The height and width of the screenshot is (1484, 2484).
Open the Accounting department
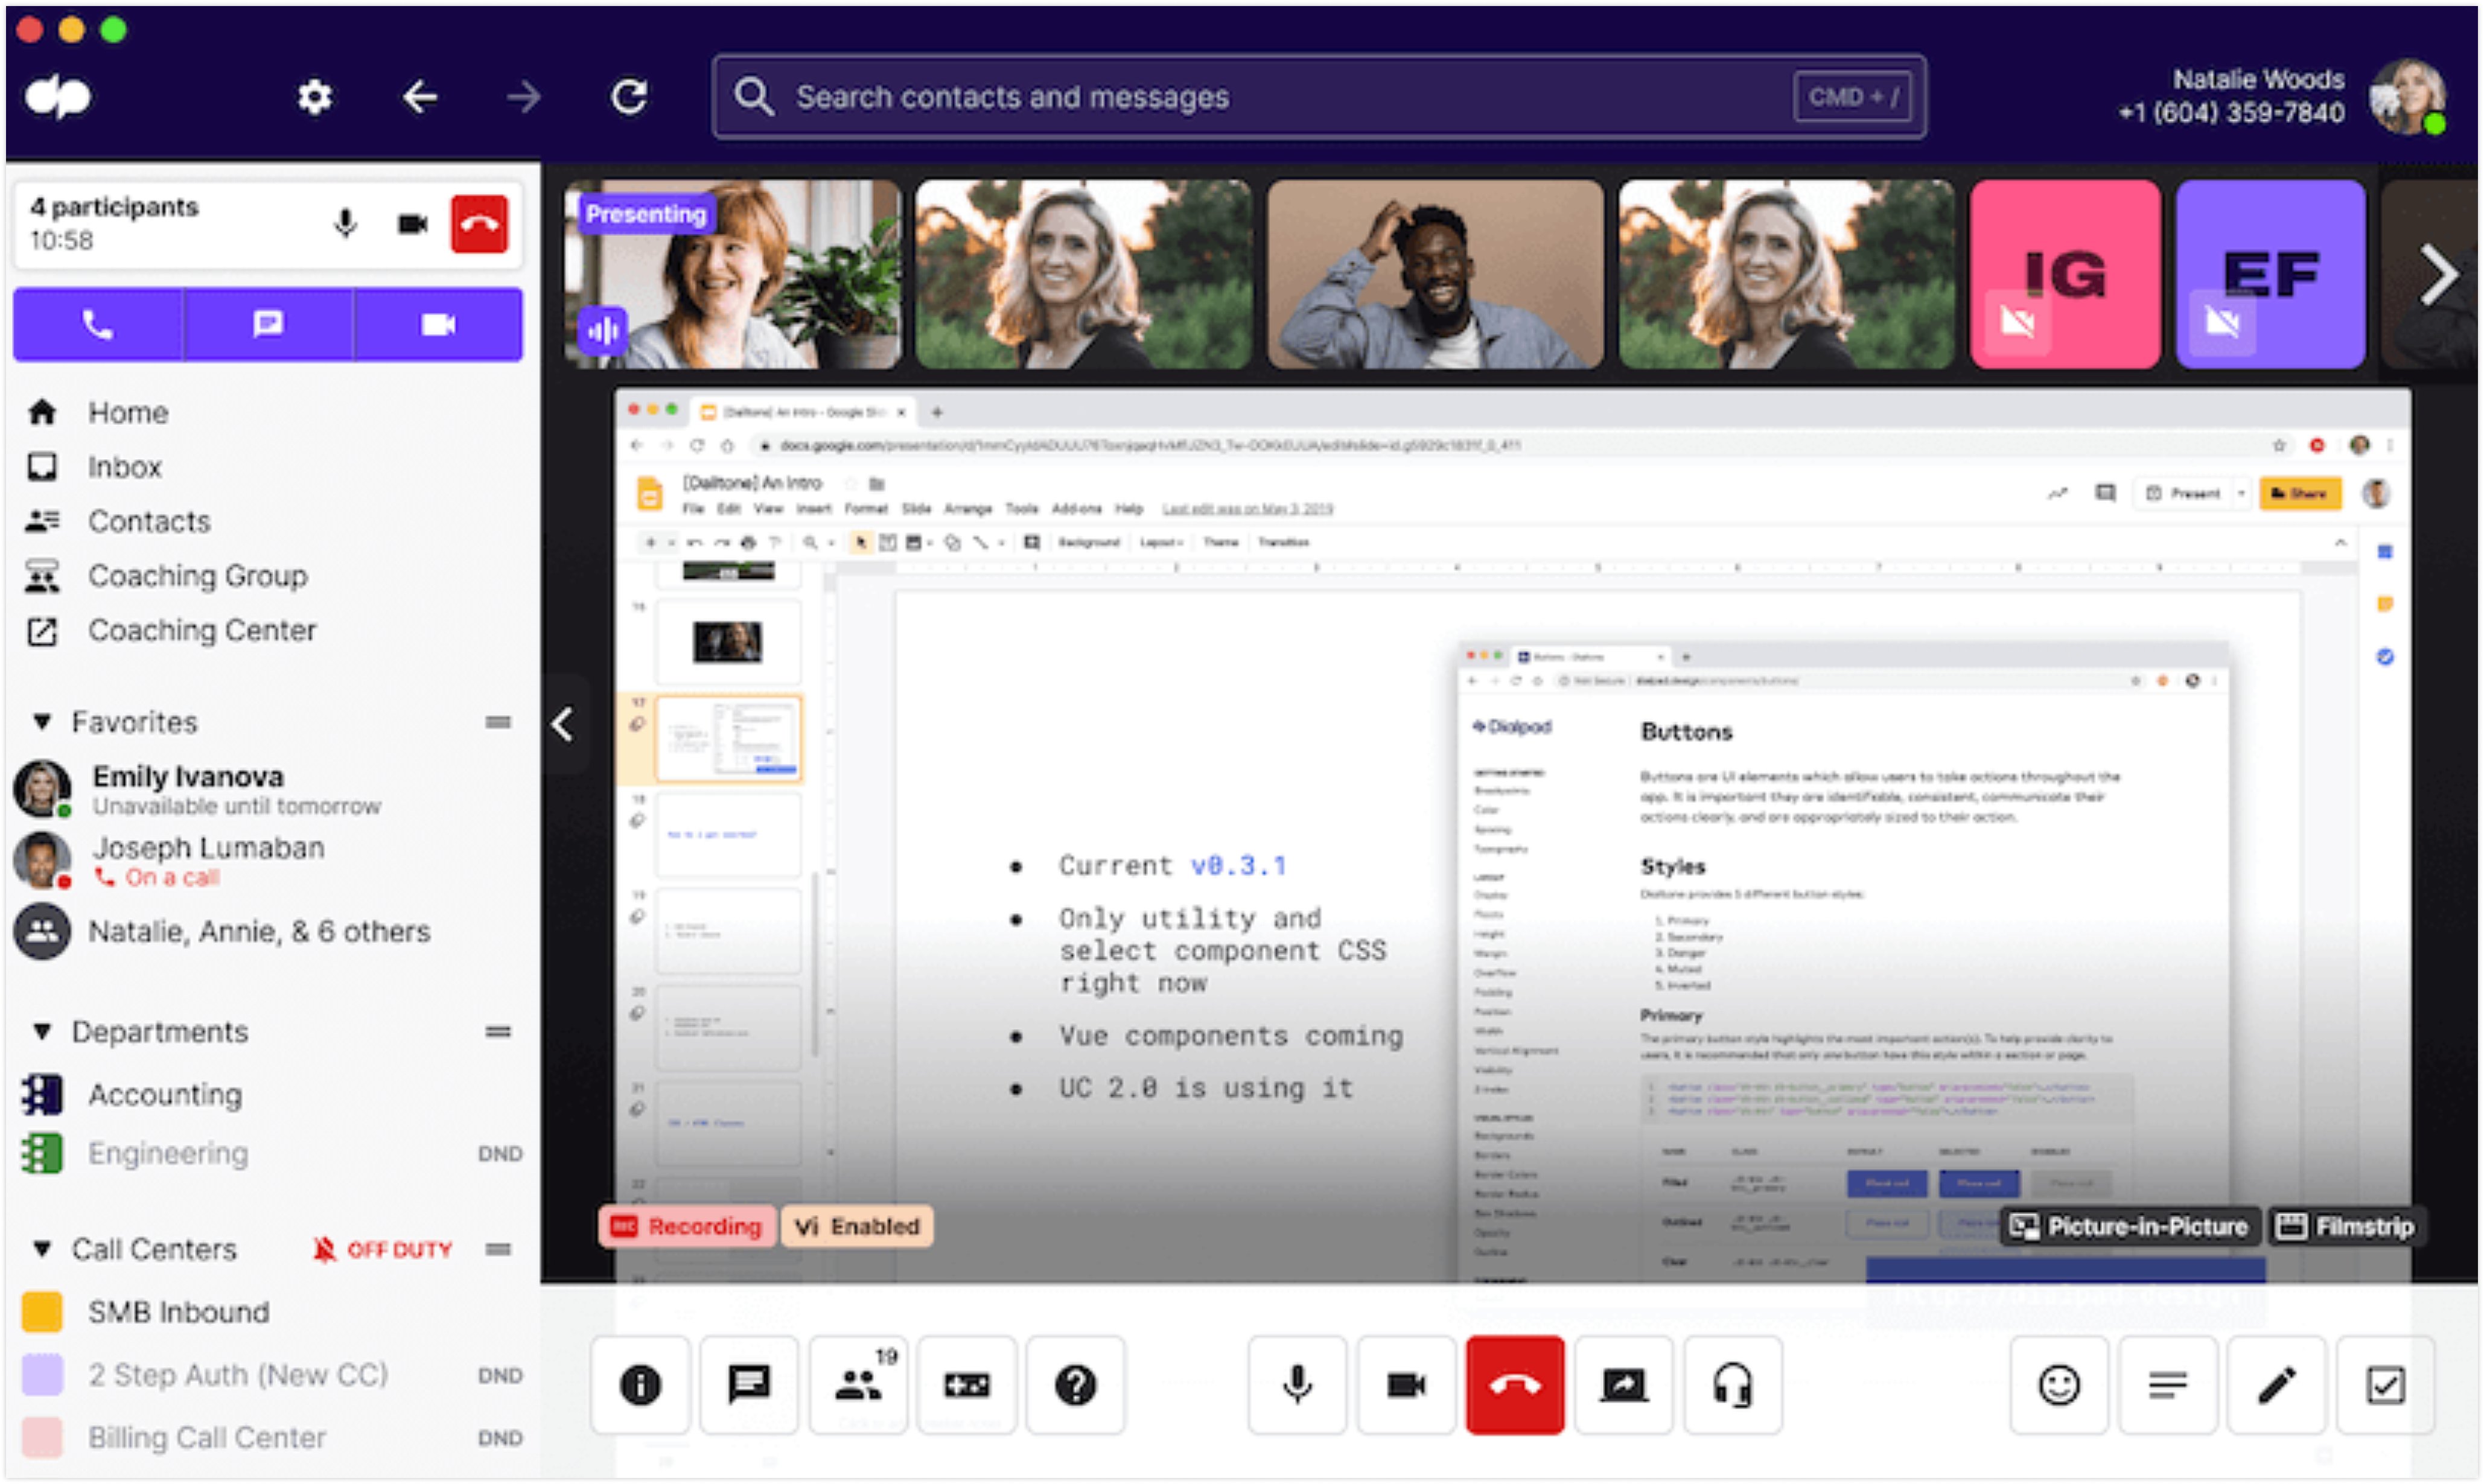(132, 1095)
